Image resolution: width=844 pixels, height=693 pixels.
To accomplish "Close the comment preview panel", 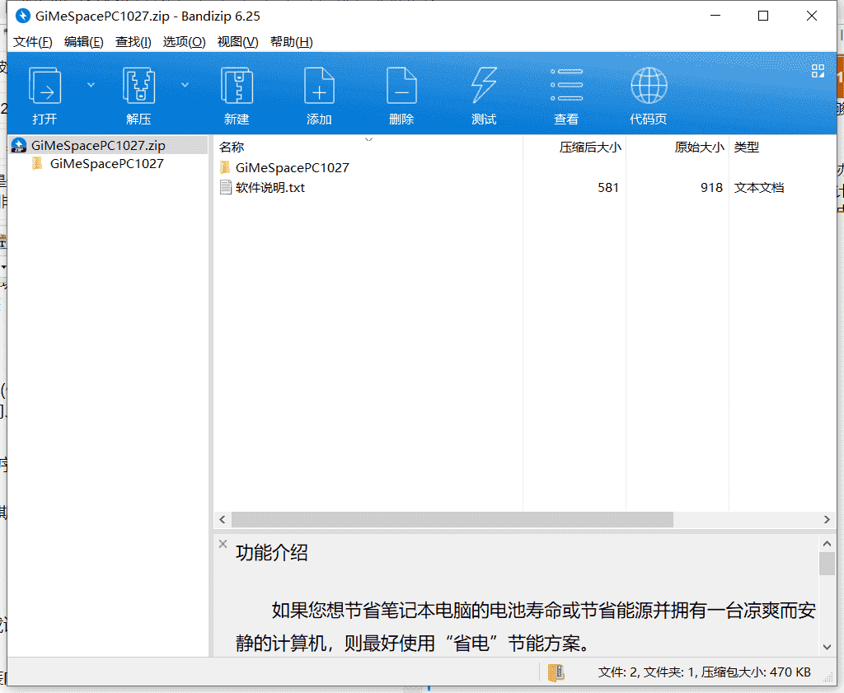I will pyautogui.click(x=223, y=544).
